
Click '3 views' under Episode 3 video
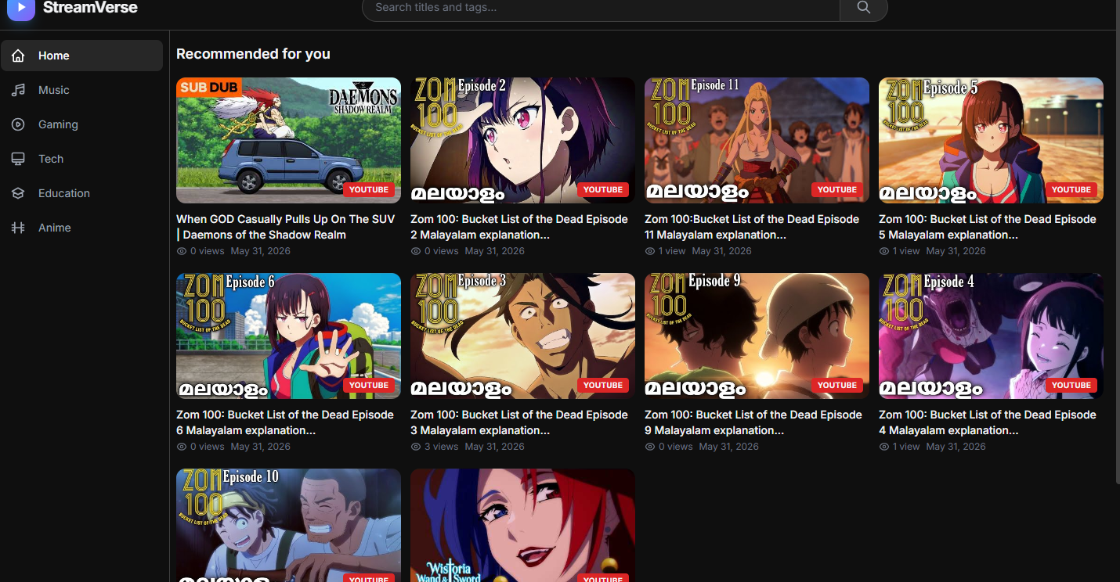pyautogui.click(x=441, y=447)
